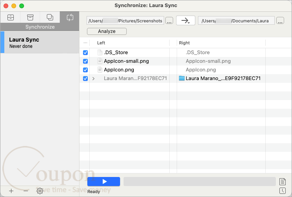292x197 pixels.
Task: Open task settings gear icon
Action: point(40,191)
